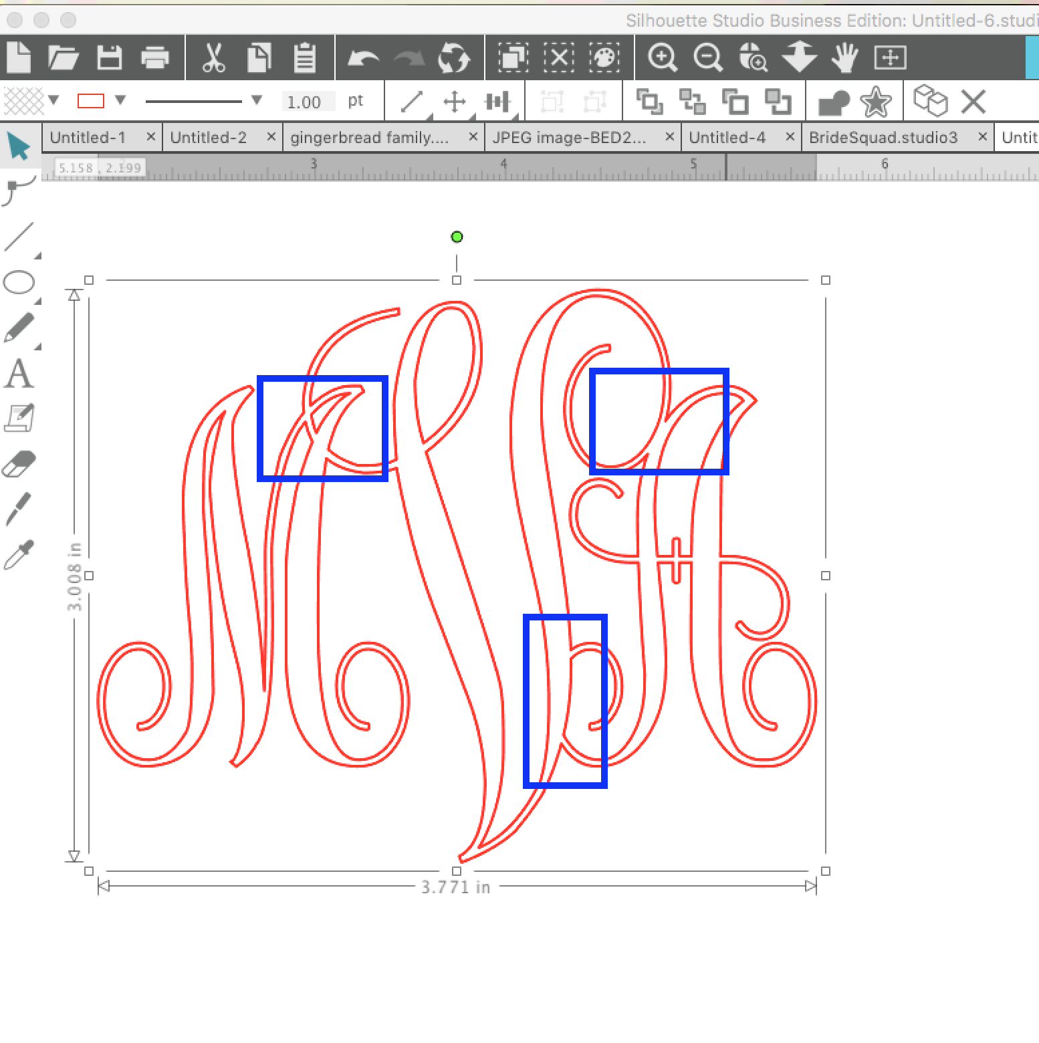Select the Draw Ellipse tool
The image size is (1039, 1043).
[19, 282]
